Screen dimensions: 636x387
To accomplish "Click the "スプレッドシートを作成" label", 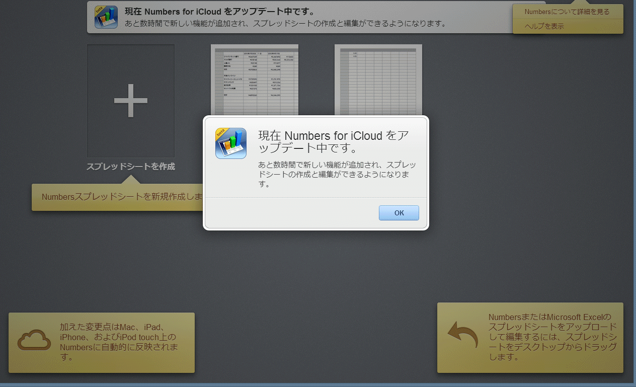I will 131,167.
